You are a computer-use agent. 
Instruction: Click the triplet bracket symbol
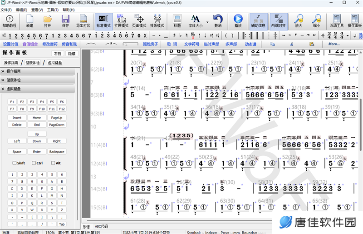coord(111,44)
